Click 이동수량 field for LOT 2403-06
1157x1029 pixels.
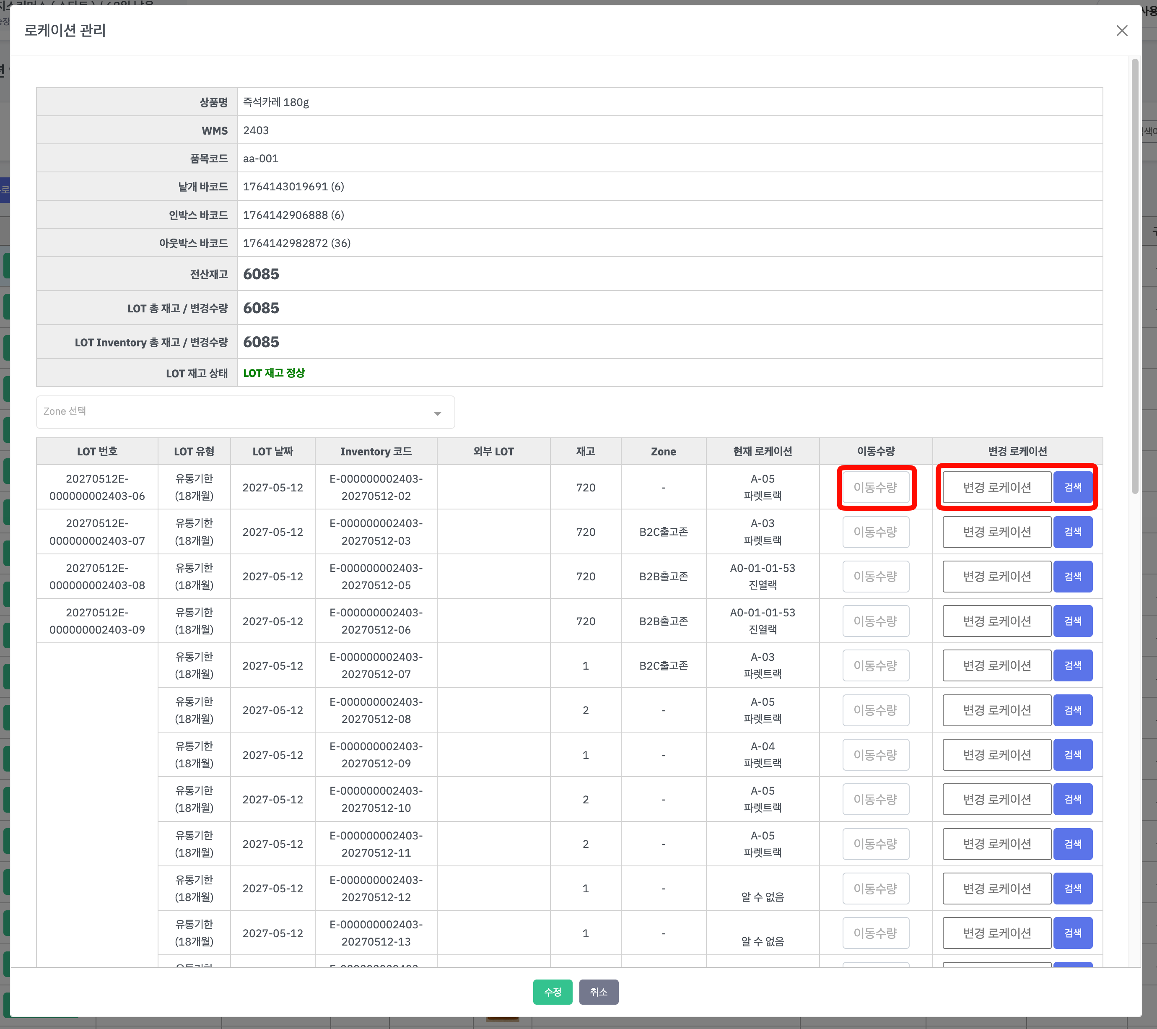pyautogui.click(x=875, y=487)
